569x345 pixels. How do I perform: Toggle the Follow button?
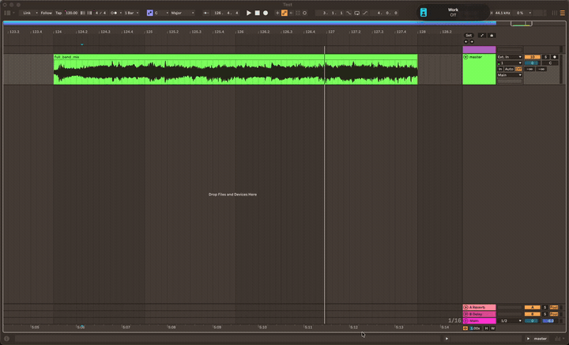coord(46,13)
